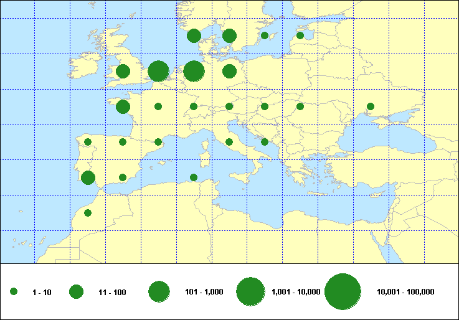This screenshot has width=459, height=320.
Task: Click the medium marker over southern Sweden
Action: [229, 36]
